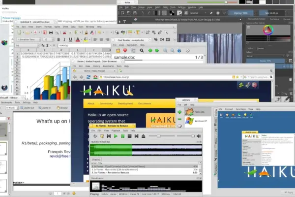Click the Save icon in Krita toolbar
This screenshot has height=197, width=295.
pyautogui.click(x=135, y=13)
